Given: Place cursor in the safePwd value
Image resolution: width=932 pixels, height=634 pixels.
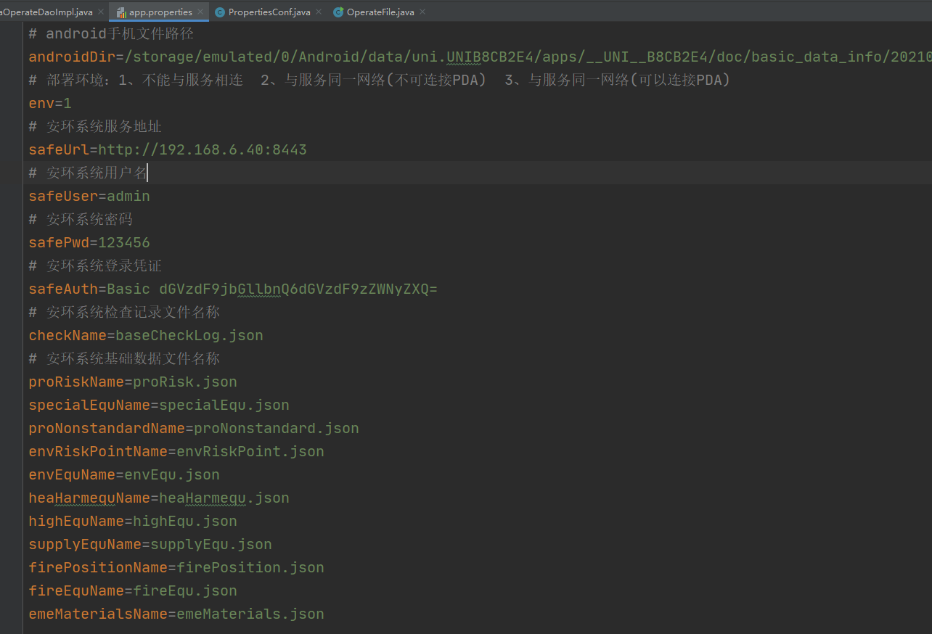Looking at the screenshot, I should point(123,242).
